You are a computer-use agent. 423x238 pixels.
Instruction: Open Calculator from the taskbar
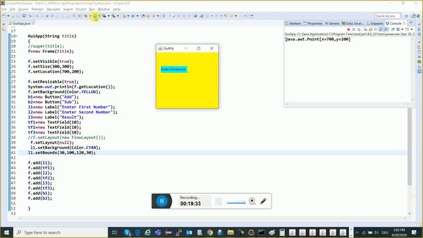(x=282, y=232)
